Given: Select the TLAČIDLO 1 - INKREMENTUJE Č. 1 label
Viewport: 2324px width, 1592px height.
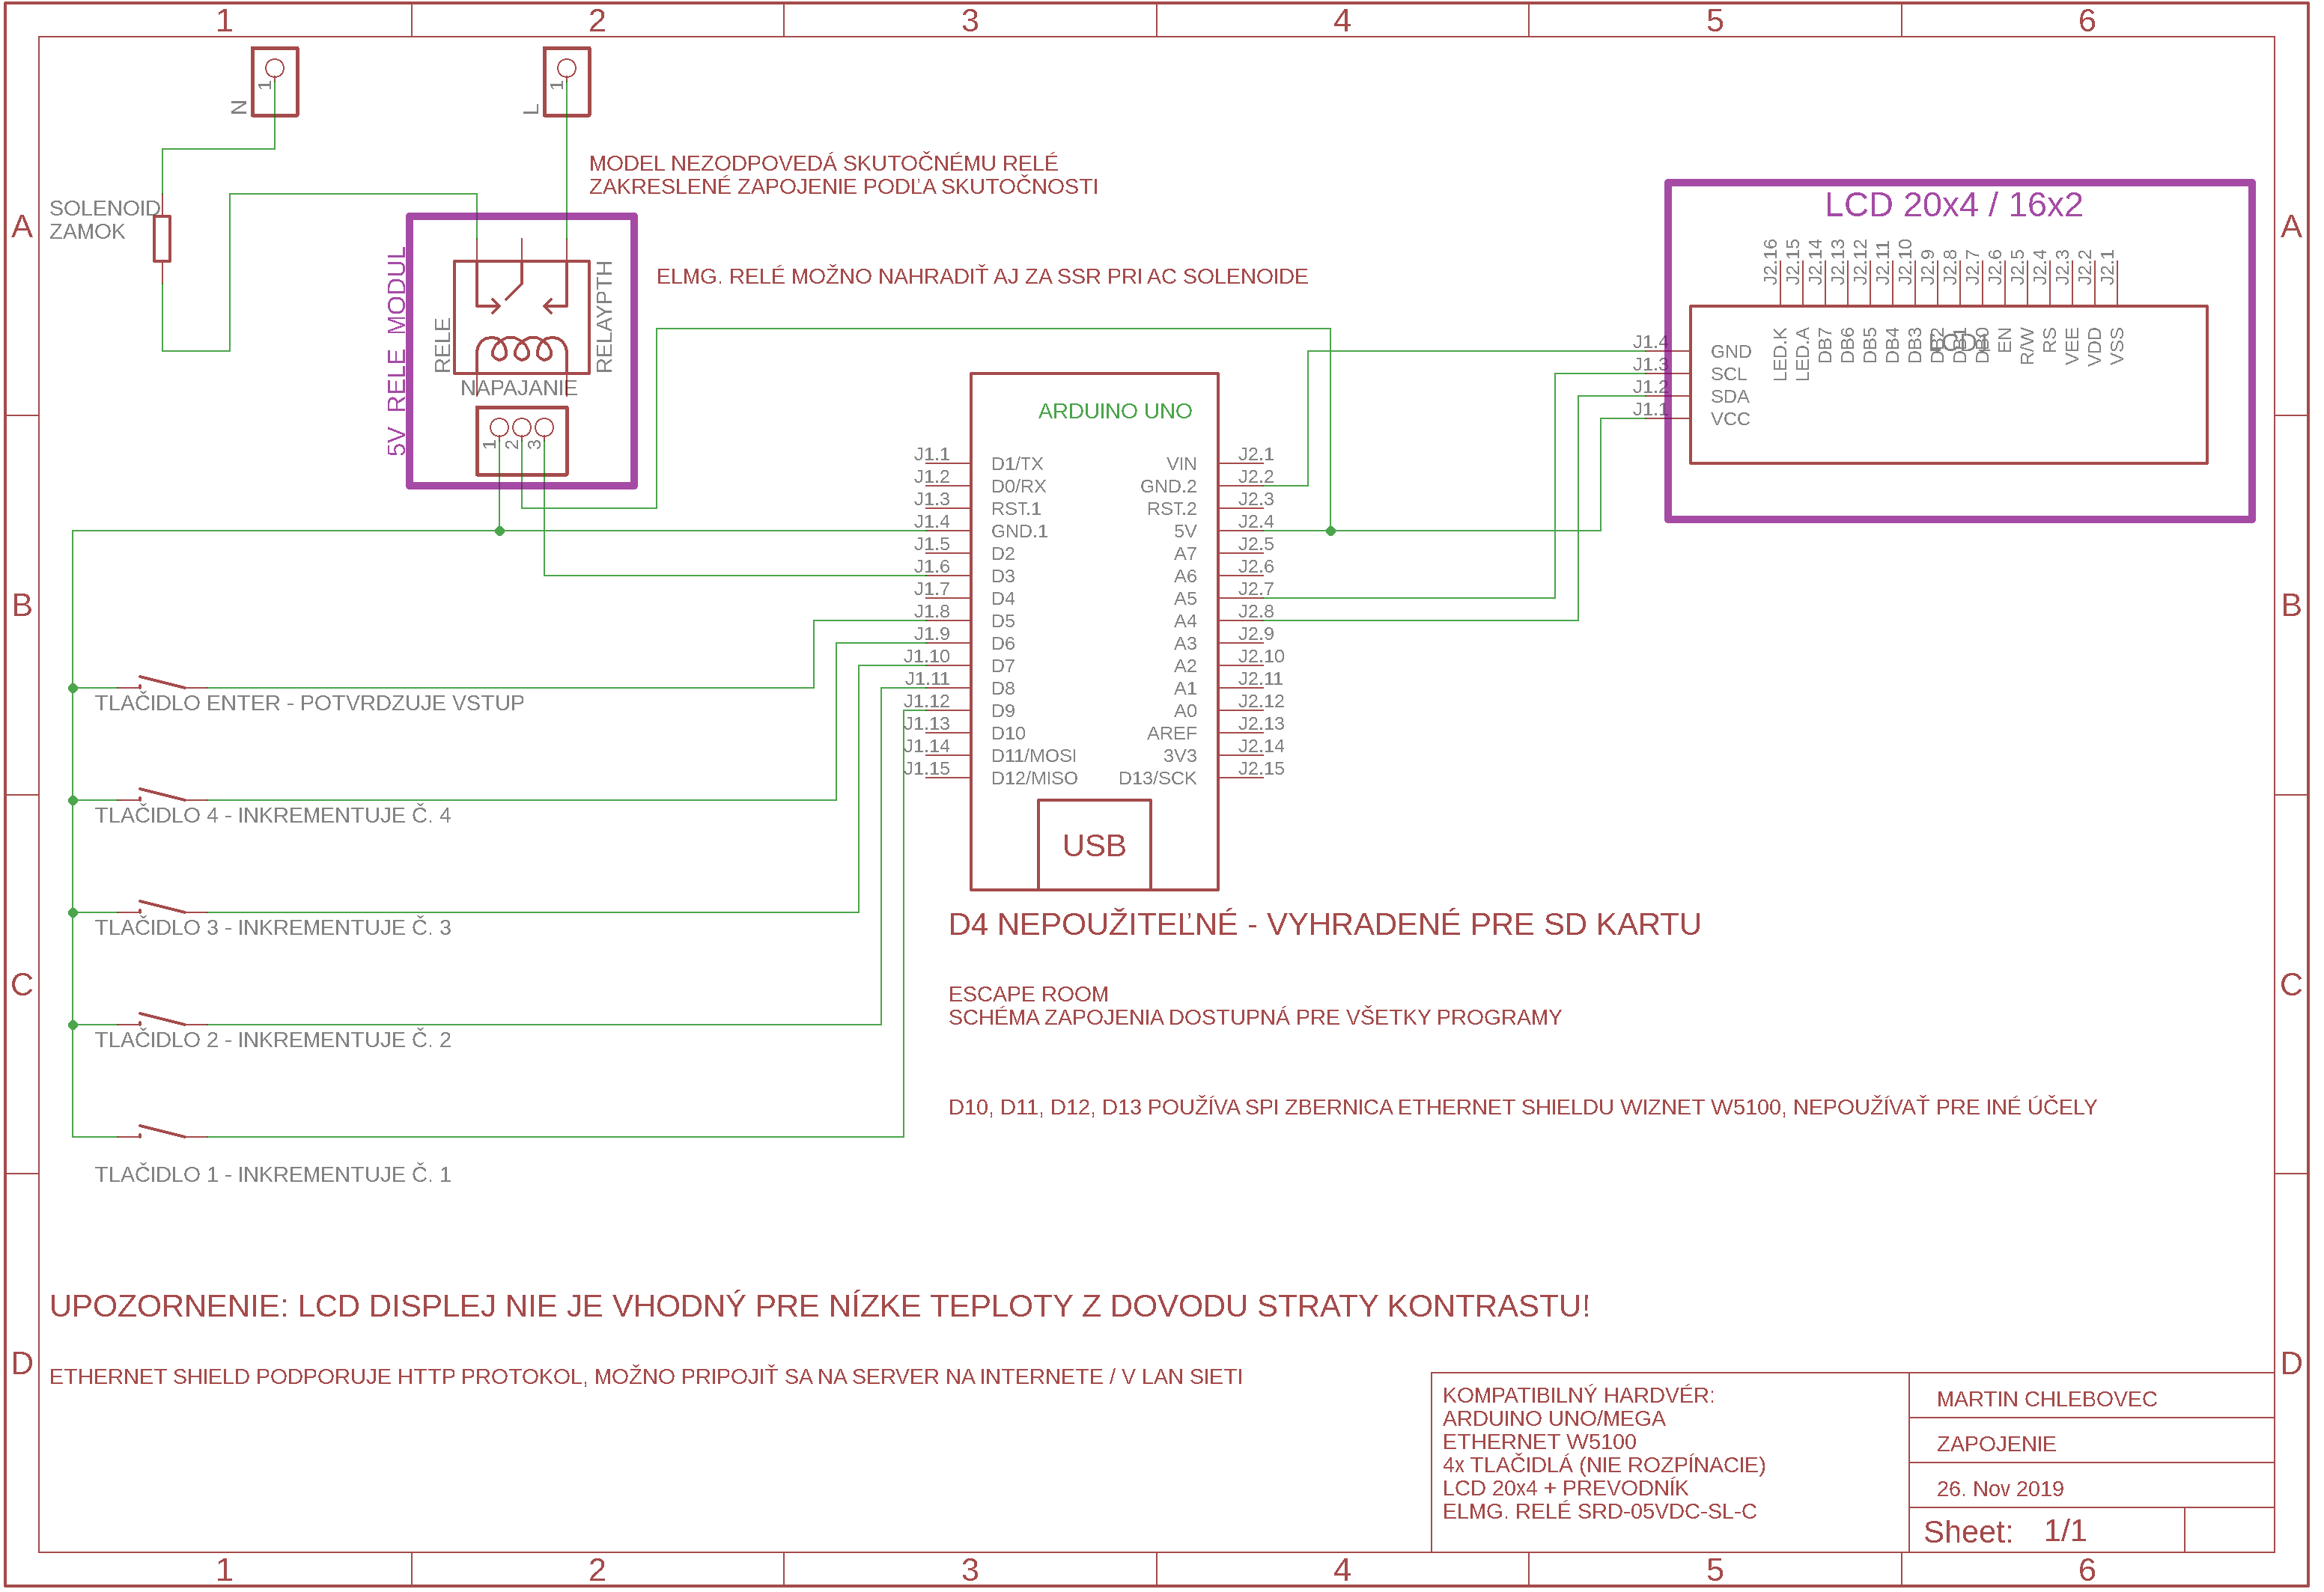Looking at the screenshot, I should point(273,1174).
